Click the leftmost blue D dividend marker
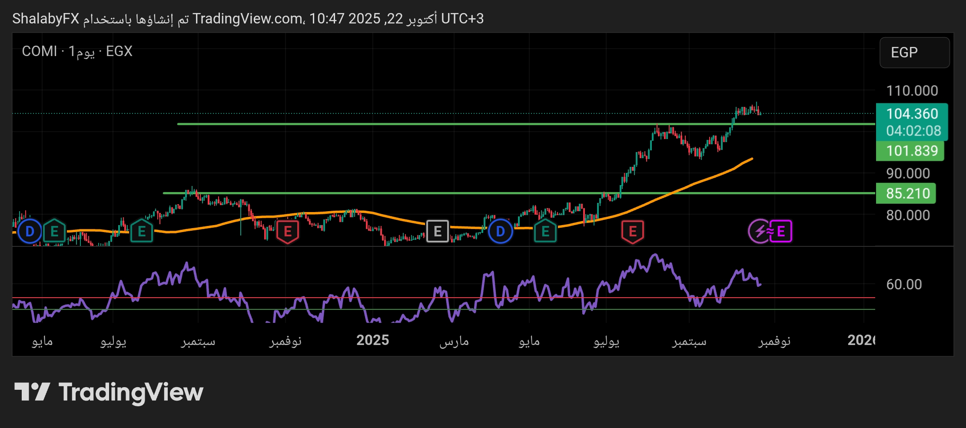Viewport: 966px width, 428px height. pyautogui.click(x=30, y=231)
